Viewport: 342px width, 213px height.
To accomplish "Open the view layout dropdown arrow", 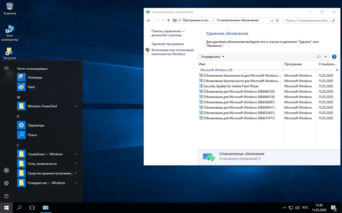I will pyautogui.click(x=325, y=56).
